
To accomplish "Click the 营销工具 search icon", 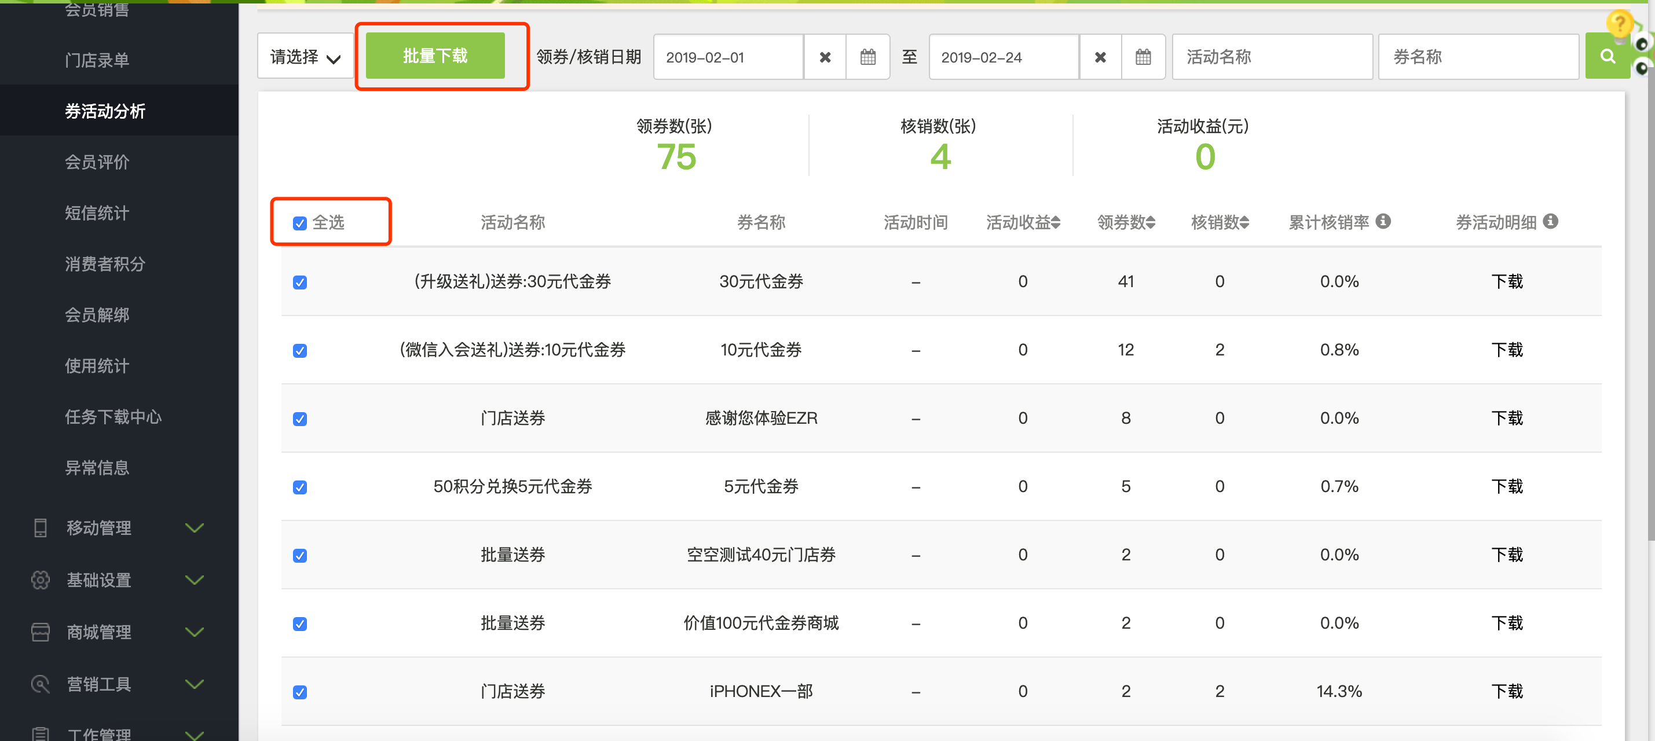I will [41, 684].
